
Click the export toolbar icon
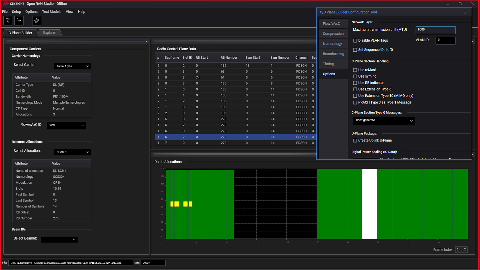tap(19, 21)
